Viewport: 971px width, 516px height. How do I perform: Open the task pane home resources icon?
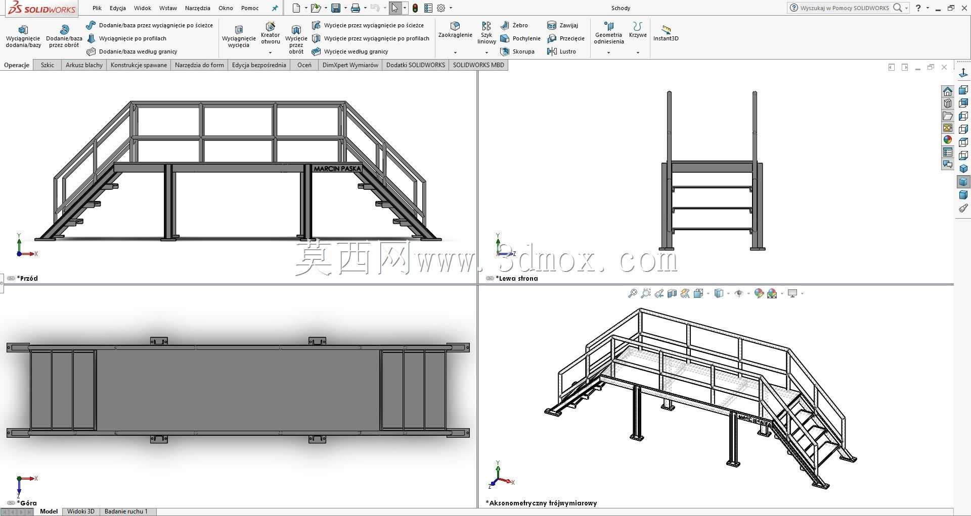coord(948,91)
